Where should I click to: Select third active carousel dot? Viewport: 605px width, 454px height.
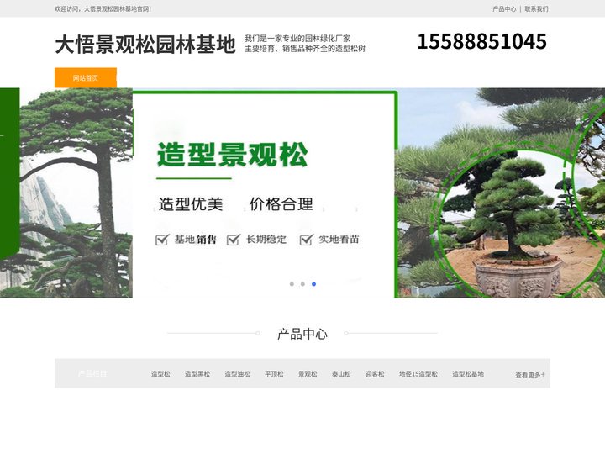click(313, 284)
